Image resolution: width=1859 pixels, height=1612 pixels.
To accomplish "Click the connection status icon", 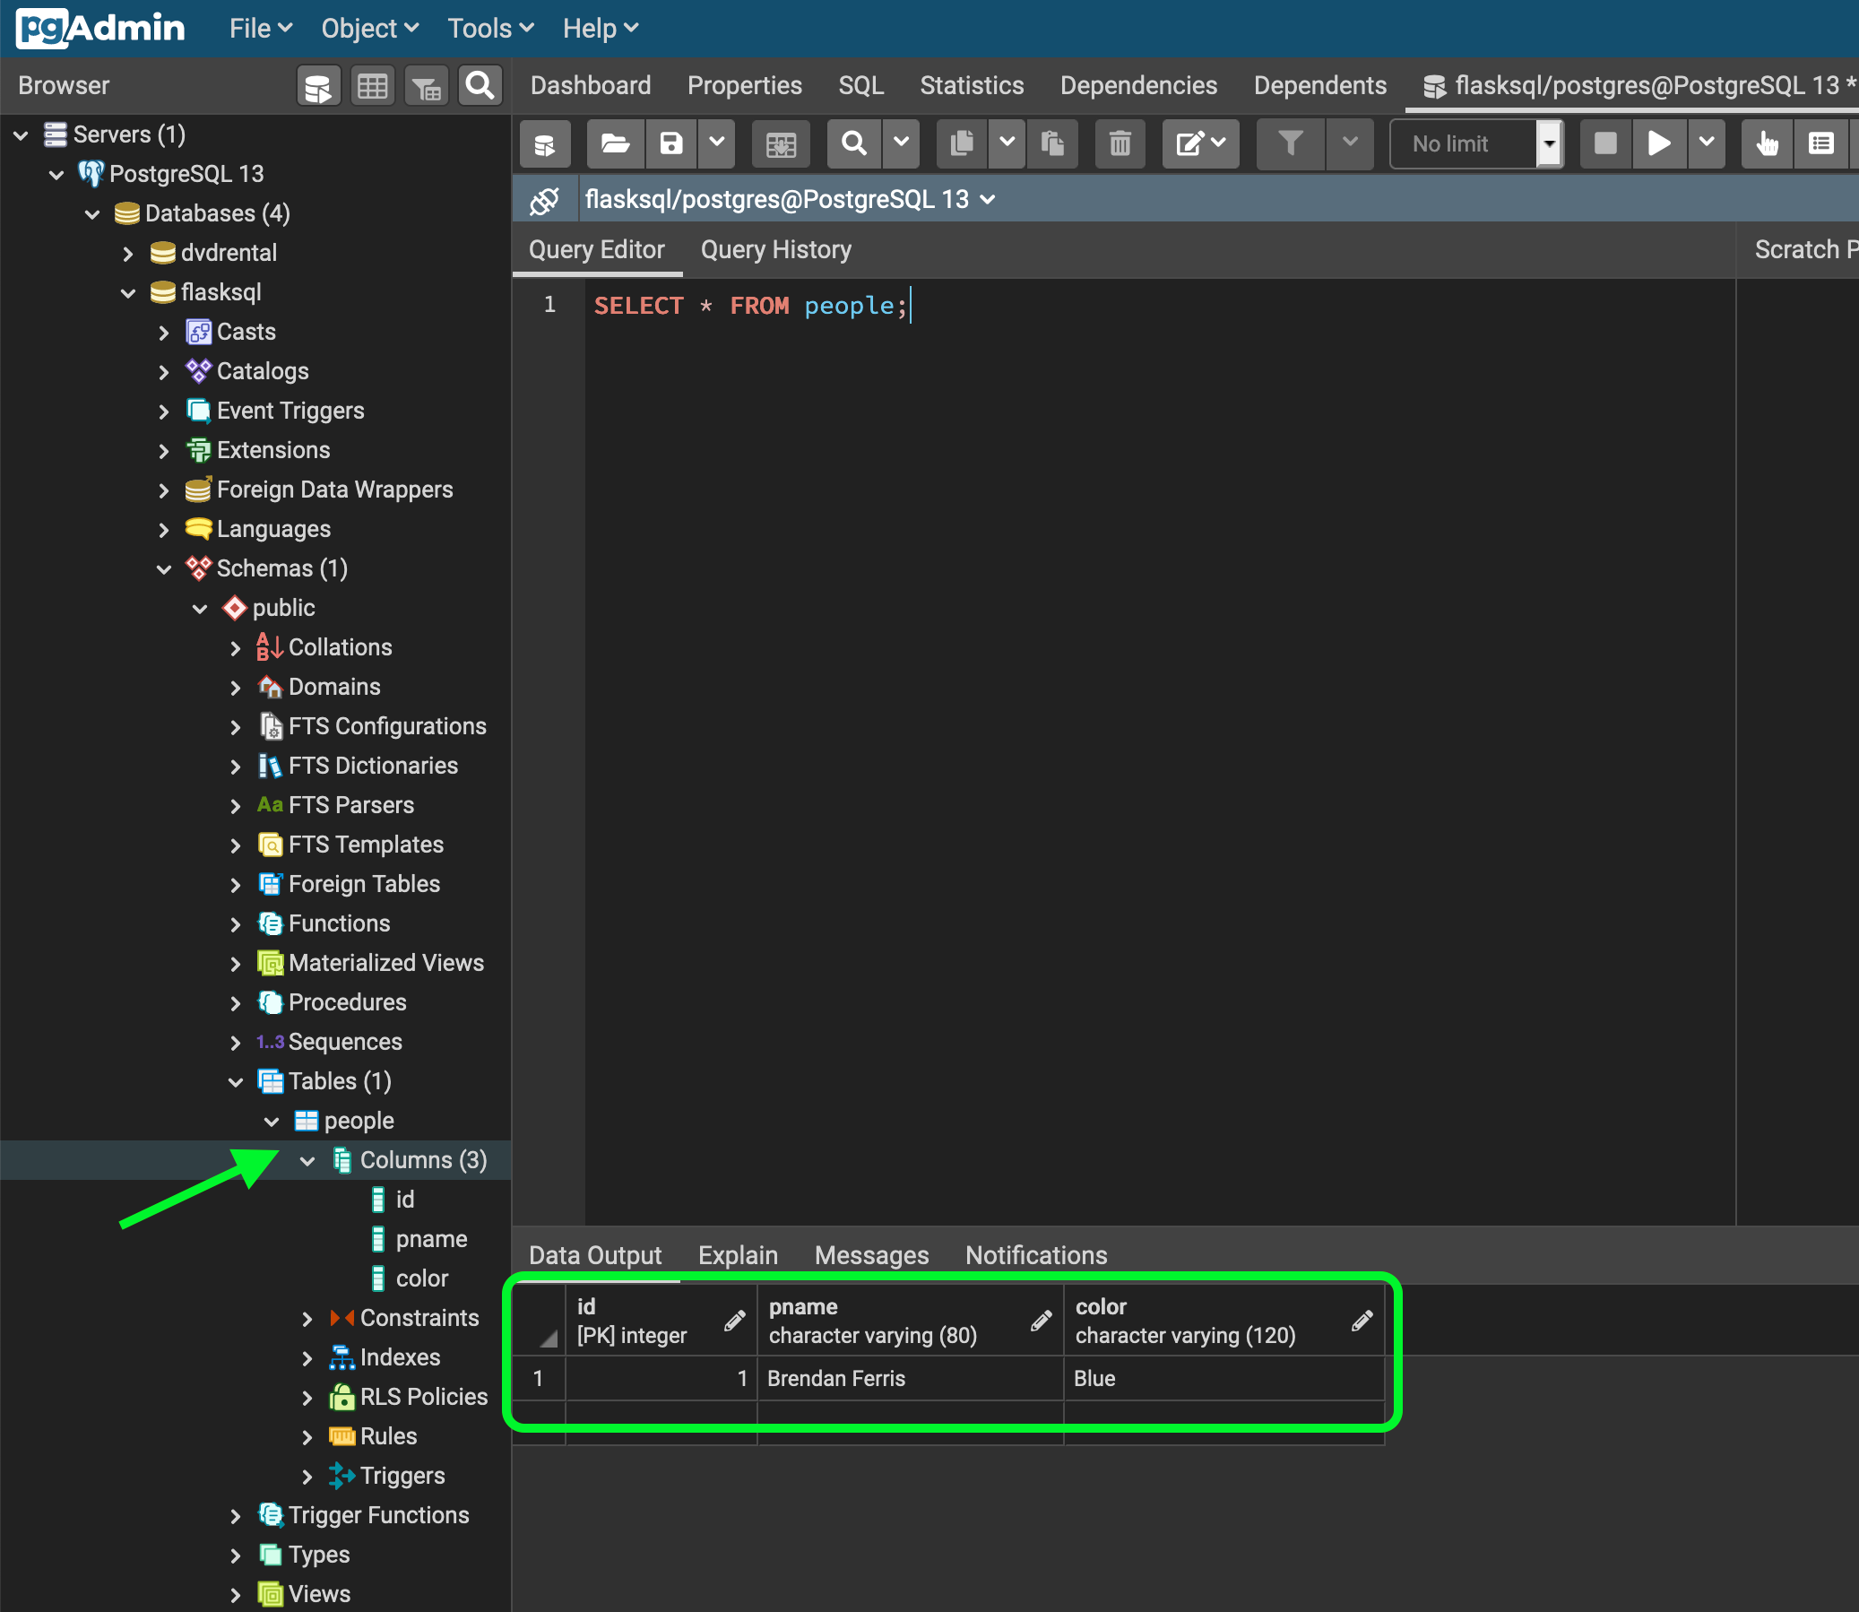I will tap(544, 200).
